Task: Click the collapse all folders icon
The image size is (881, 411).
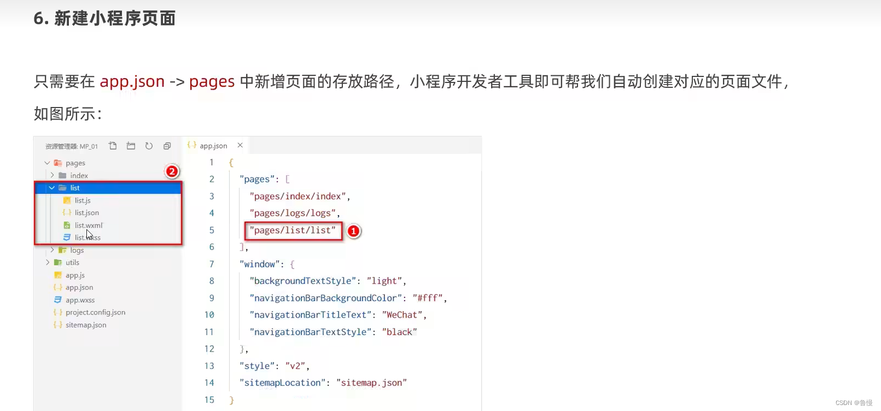Action: click(167, 146)
